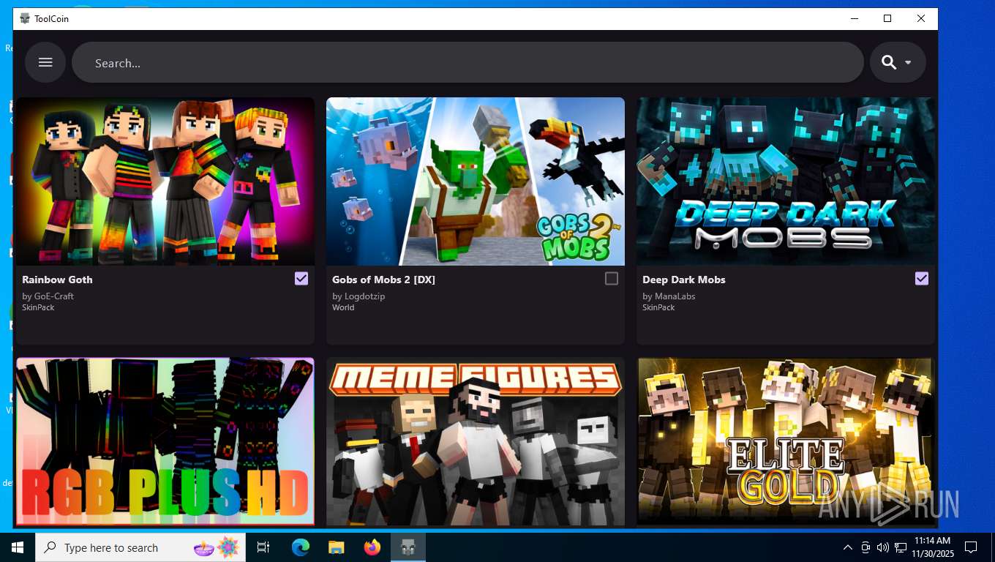Image resolution: width=995 pixels, height=562 pixels.
Task: Click the "SkinPack" label under Deep Dark Mobs
Action: [658, 307]
